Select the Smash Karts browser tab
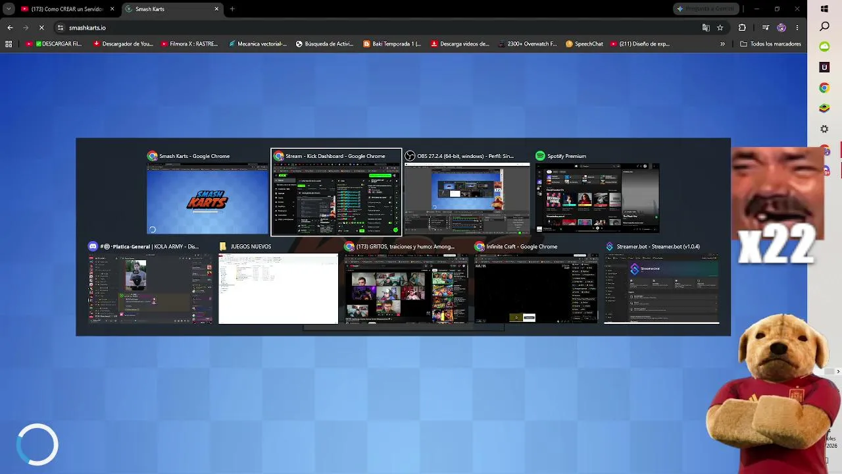The image size is (842, 474). point(172,9)
